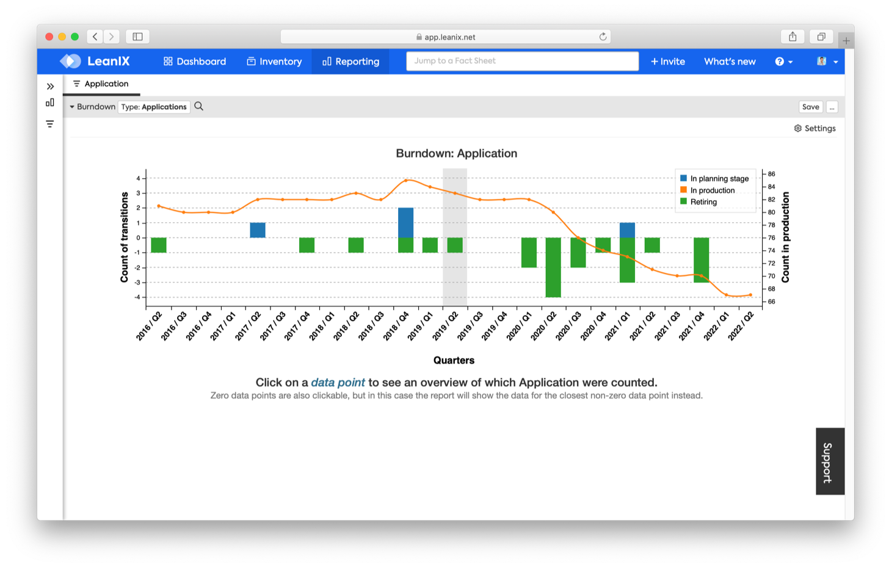This screenshot has height=567, width=889.
Task: Switch to the Dashboard page
Action: pos(195,62)
